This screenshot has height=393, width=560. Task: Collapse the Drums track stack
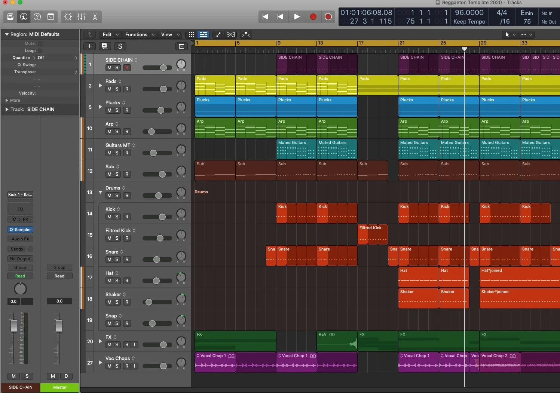point(100,192)
